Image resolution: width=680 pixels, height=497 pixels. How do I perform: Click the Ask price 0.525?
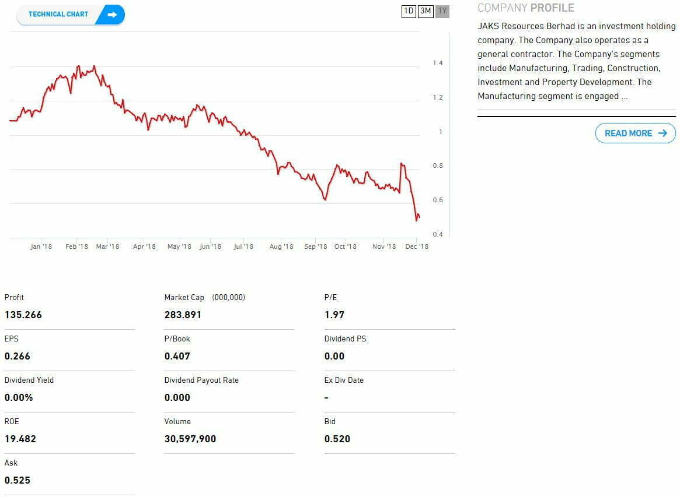tap(18, 480)
